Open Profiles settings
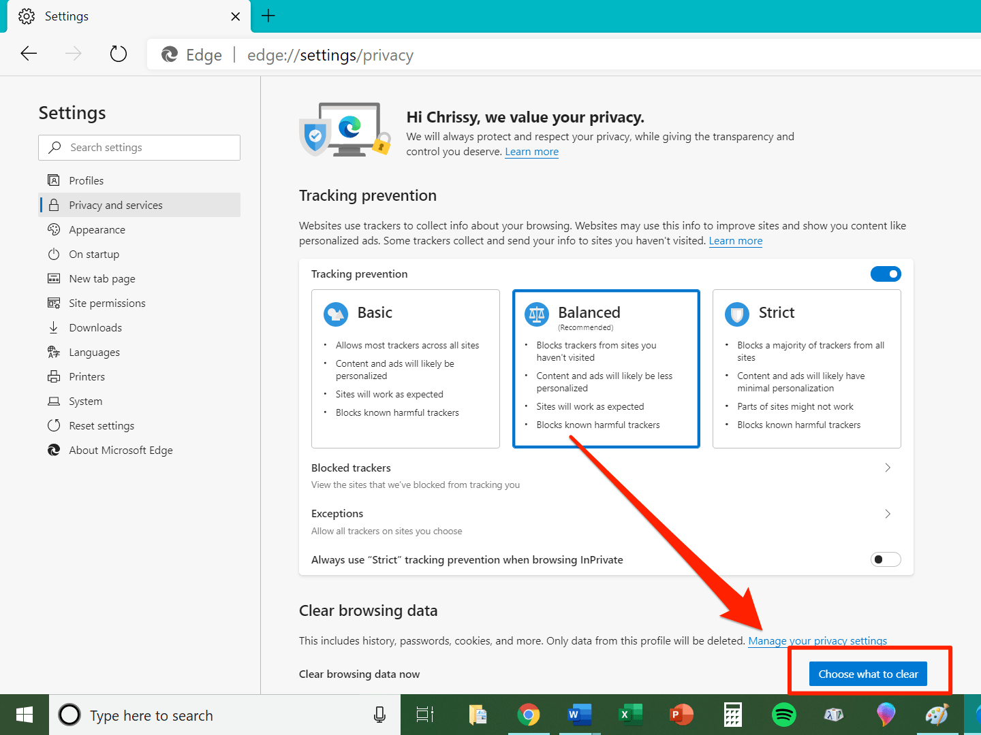Viewport: 981px width, 735px height. [140, 180]
